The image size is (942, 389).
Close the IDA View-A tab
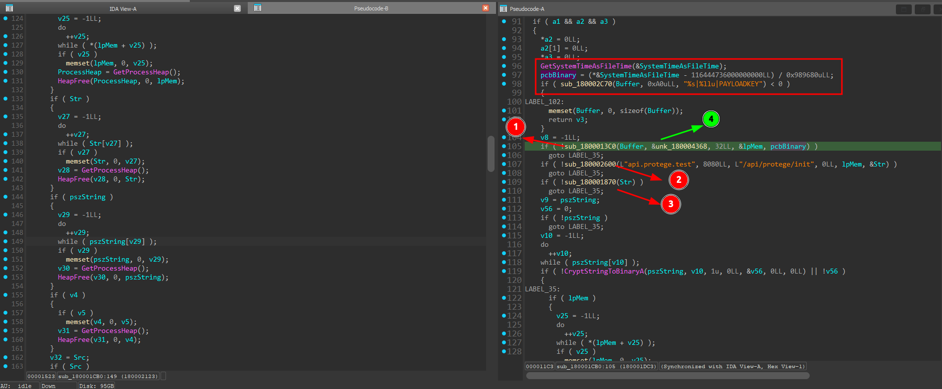click(237, 8)
